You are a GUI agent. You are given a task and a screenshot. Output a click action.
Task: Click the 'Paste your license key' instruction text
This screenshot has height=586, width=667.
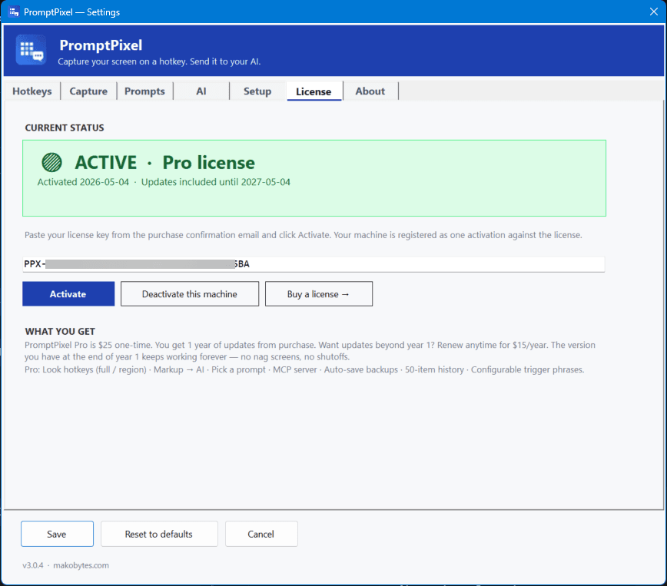coord(304,235)
